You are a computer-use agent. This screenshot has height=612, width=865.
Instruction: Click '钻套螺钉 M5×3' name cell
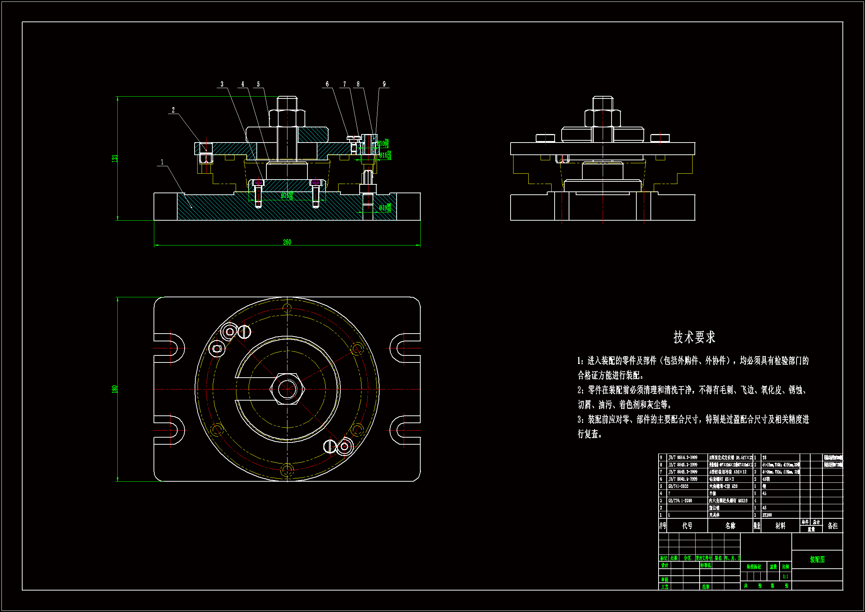(721, 479)
